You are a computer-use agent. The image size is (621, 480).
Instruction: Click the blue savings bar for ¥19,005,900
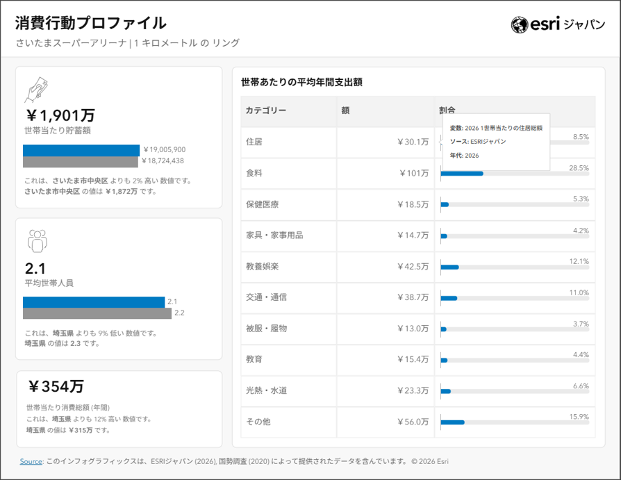[81, 150]
